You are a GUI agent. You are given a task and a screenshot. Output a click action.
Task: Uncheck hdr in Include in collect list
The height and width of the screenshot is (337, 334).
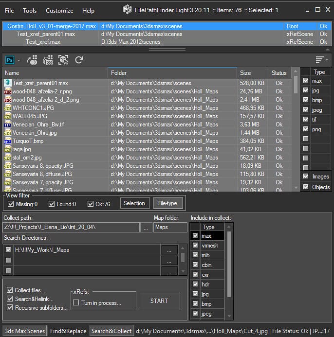click(x=195, y=284)
